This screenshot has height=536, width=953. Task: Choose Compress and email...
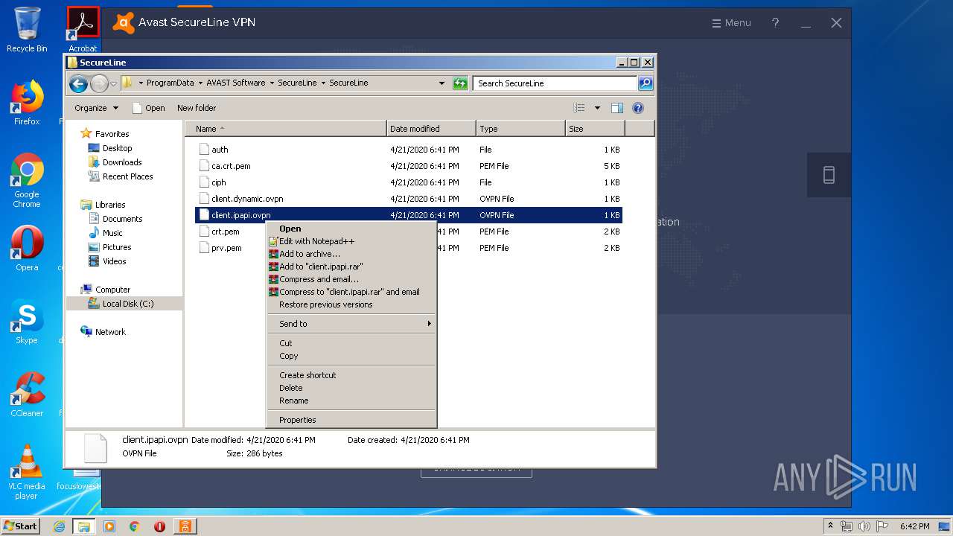pos(351,279)
